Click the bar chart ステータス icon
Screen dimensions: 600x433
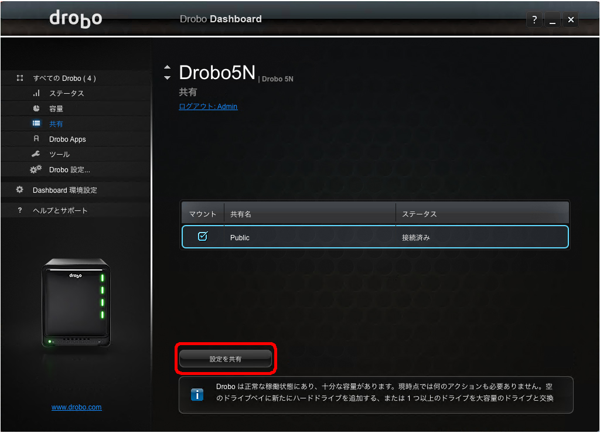tap(36, 93)
